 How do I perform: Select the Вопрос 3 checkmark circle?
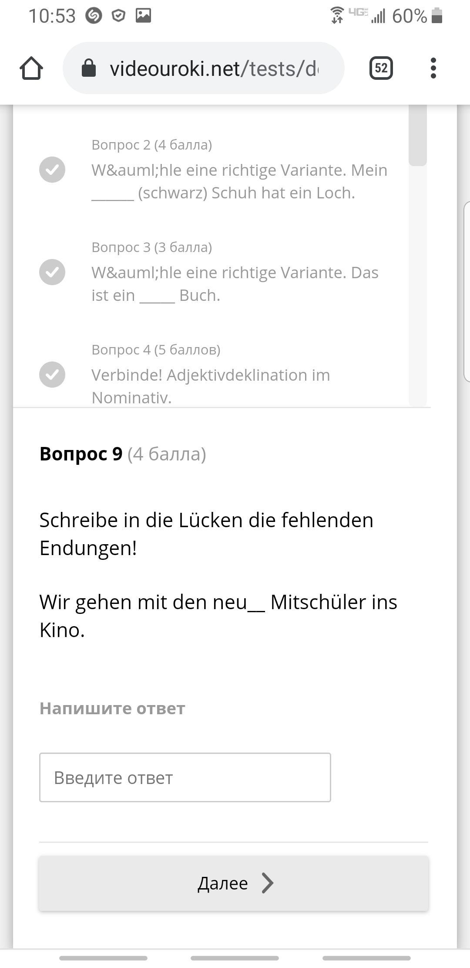52,272
